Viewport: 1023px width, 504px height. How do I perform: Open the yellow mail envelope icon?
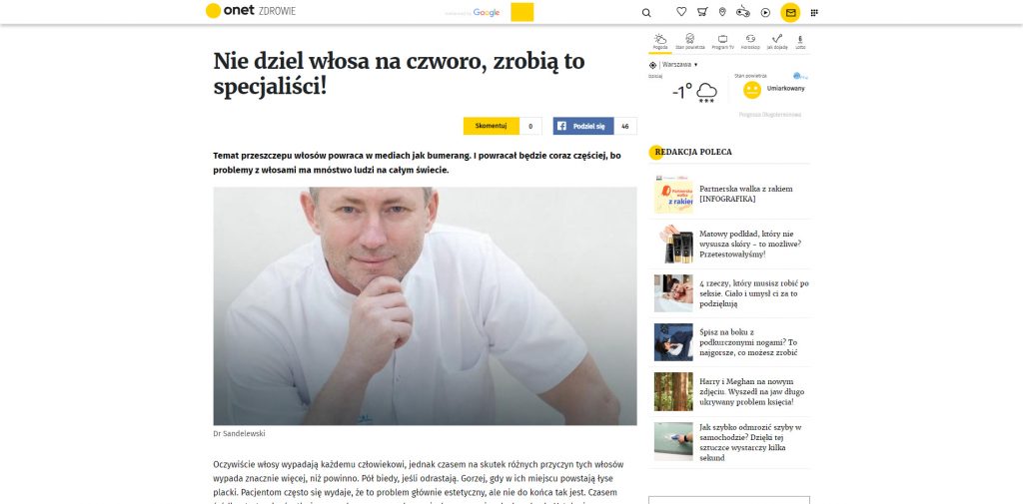pyautogui.click(x=790, y=12)
